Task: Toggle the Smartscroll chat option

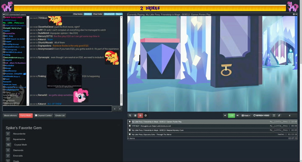Action: [x=109, y=14]
